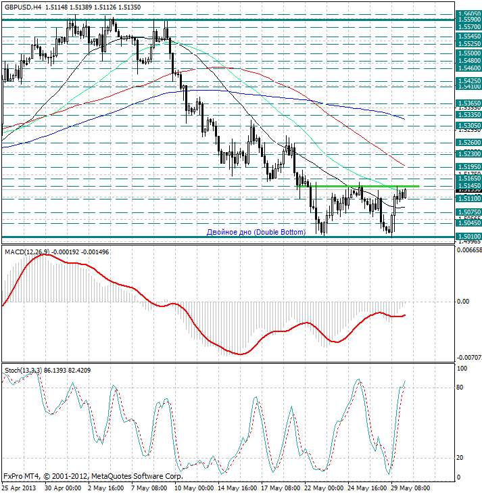482x493 pixels.
Task: Click the Stoch(13,3,3) indicator label
Action: (x=23, y=371)
